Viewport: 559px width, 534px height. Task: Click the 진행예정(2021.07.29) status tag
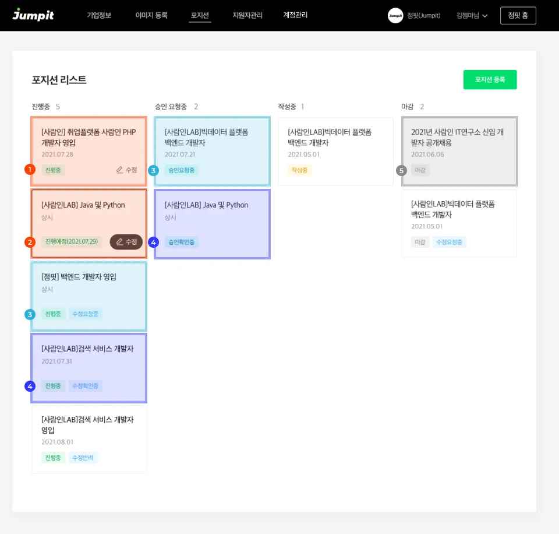coord(71,242)
